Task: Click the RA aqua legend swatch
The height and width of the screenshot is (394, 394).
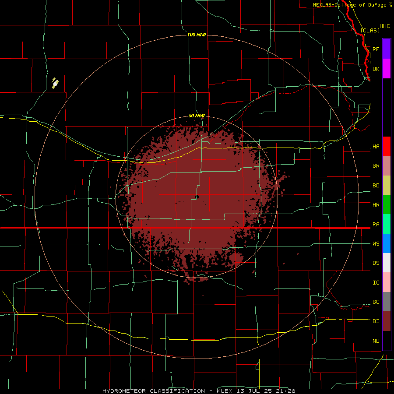Action: click(387, 224)
